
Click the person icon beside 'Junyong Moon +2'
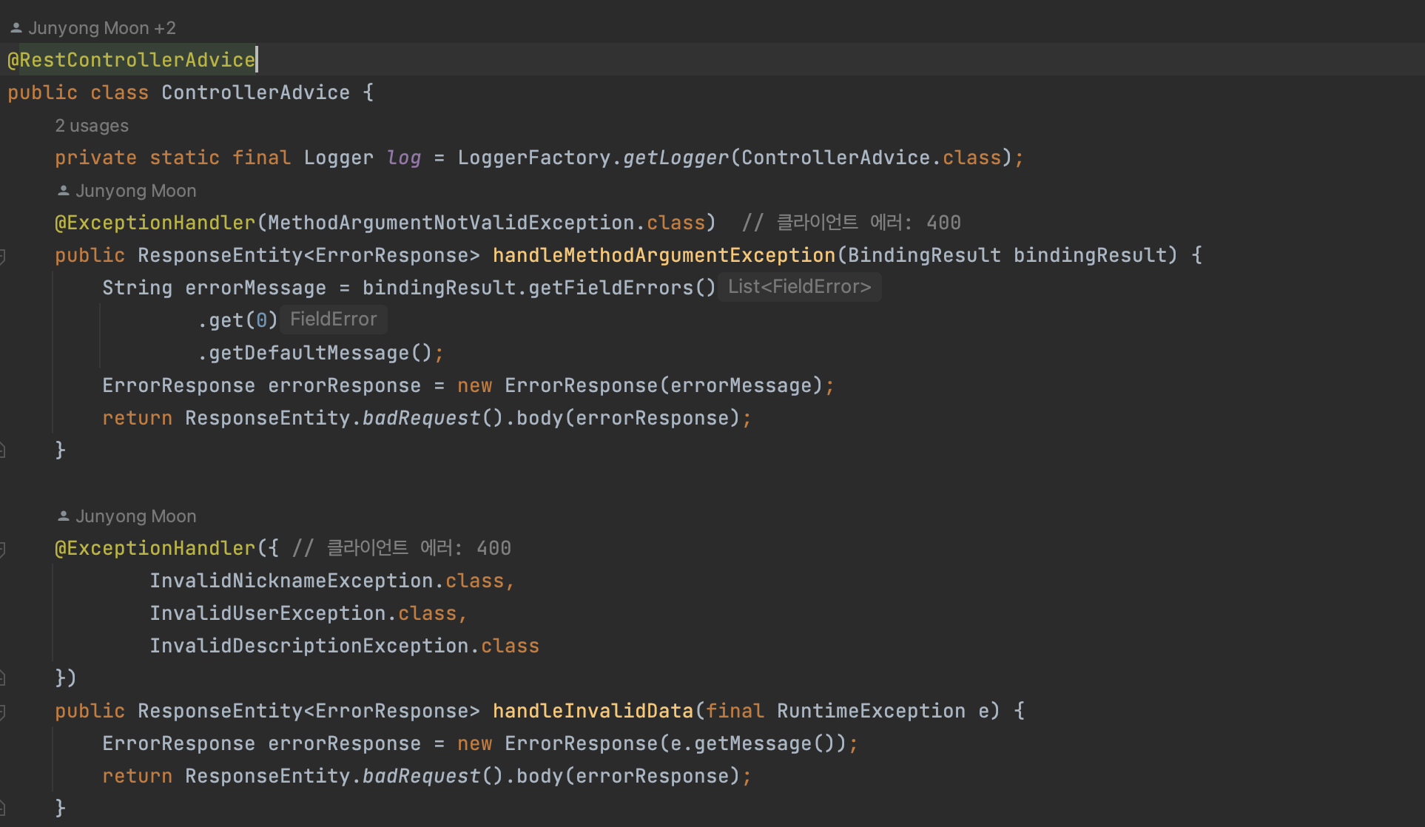click(x=16, y=28)
